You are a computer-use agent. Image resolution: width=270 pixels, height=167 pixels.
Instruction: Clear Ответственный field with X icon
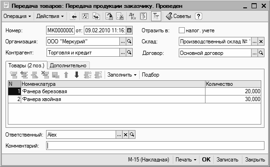(x=125, y=135)
